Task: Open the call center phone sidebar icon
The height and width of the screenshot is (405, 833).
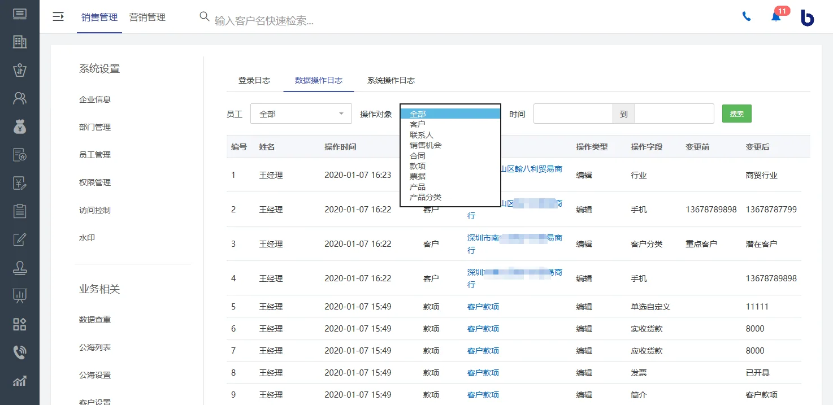Action: pyautogui.click(x=20, y=352)
